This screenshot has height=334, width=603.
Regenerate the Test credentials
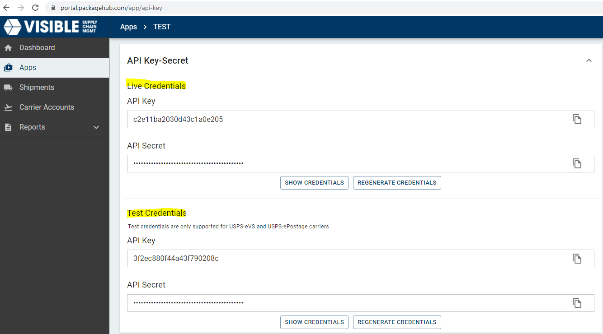click(x=397, y=322)
